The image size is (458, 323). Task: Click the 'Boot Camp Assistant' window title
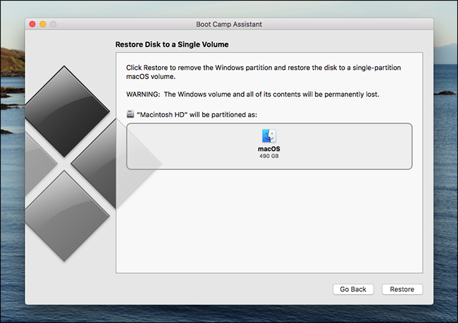pos(229,24)
